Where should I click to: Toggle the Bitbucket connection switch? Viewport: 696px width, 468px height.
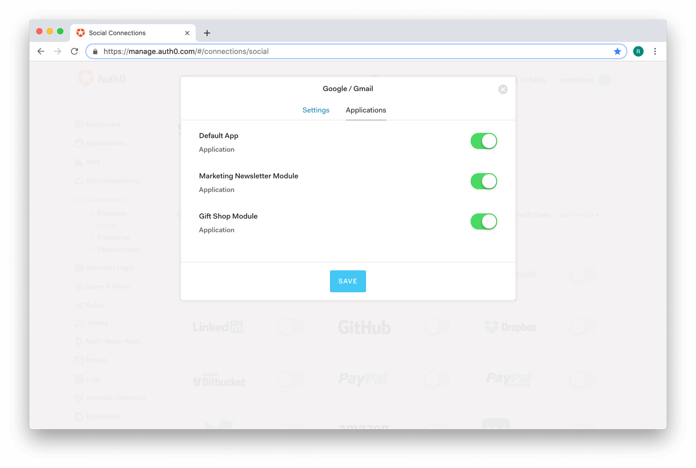point(291,380)
